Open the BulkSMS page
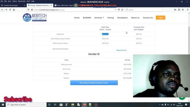The image size is (190, 107). [x=87, y=18]
